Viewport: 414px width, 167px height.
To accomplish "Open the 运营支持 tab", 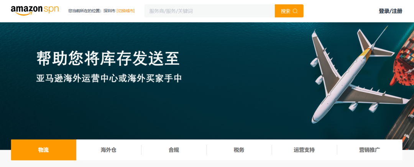I will tap(304, 150).
